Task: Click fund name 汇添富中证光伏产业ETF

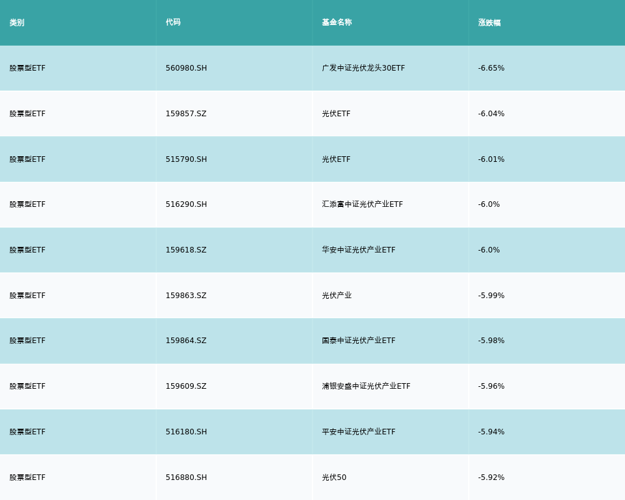Action: [x=362, y=204]
